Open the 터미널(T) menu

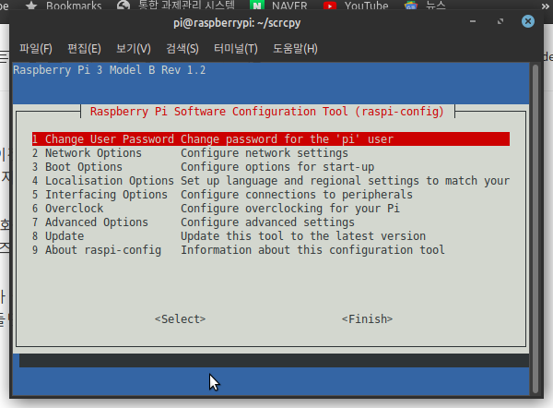[x=236, y=48]
